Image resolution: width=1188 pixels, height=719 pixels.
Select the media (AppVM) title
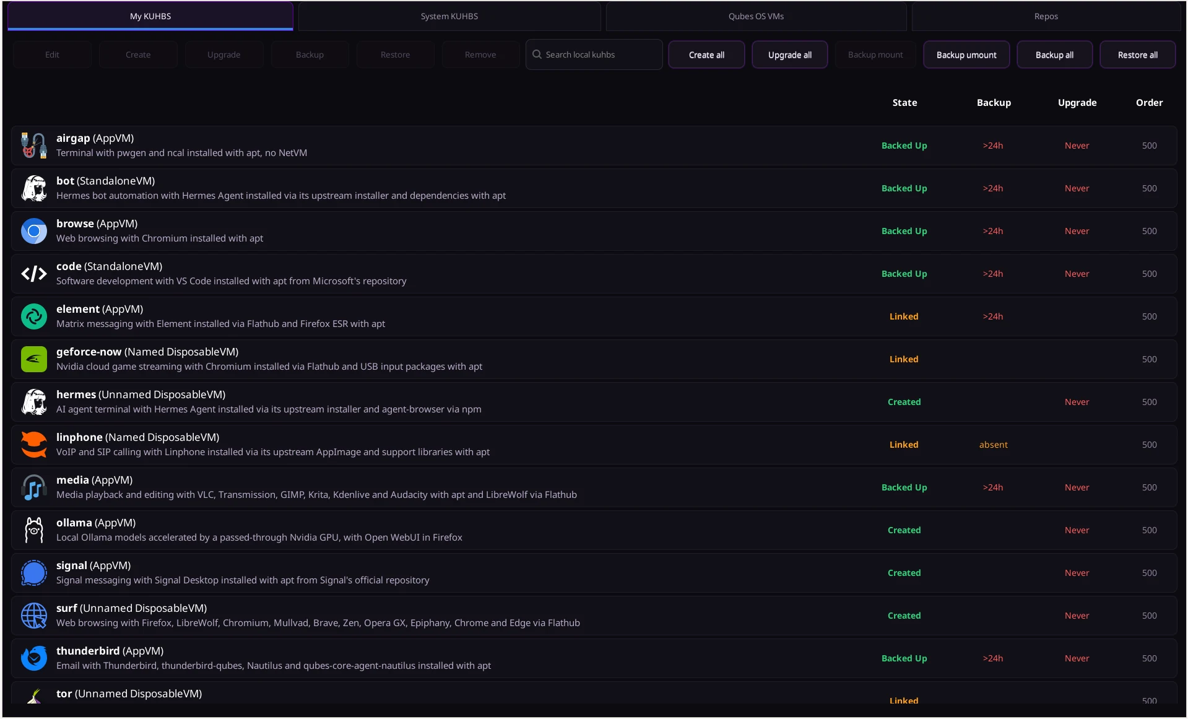94,480
